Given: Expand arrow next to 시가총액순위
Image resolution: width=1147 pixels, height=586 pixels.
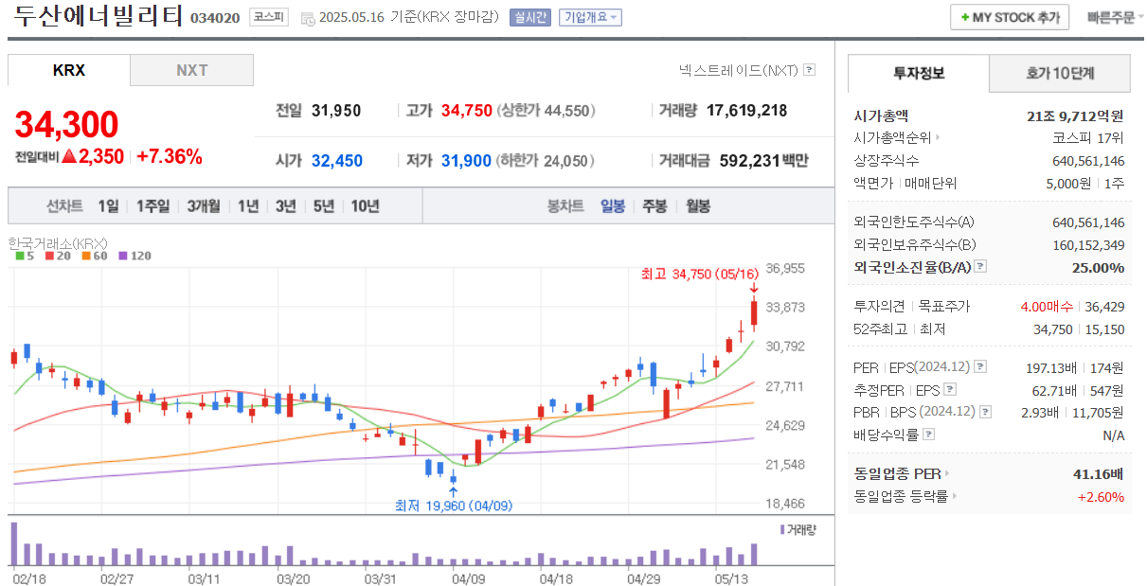Looking at the screenshot, I should coord(938,138).
